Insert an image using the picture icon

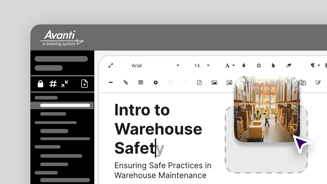214,82
